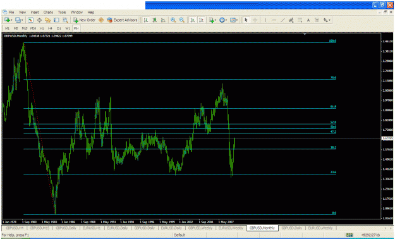The image size is (395, 239).
Task: Open the Help menu
Action: coord(91,12)
